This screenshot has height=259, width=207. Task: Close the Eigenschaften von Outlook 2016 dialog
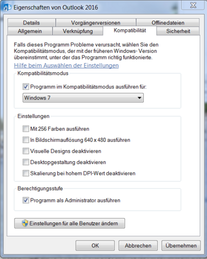193,5
